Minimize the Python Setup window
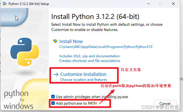 point(148,4)
